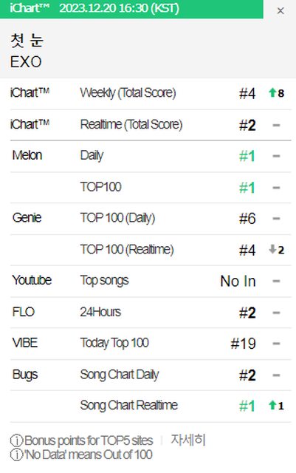Click the green up arrow on Bugs Realtime
Screen dimensions: 296x473
pyautogui.click(x=272, y=405)
